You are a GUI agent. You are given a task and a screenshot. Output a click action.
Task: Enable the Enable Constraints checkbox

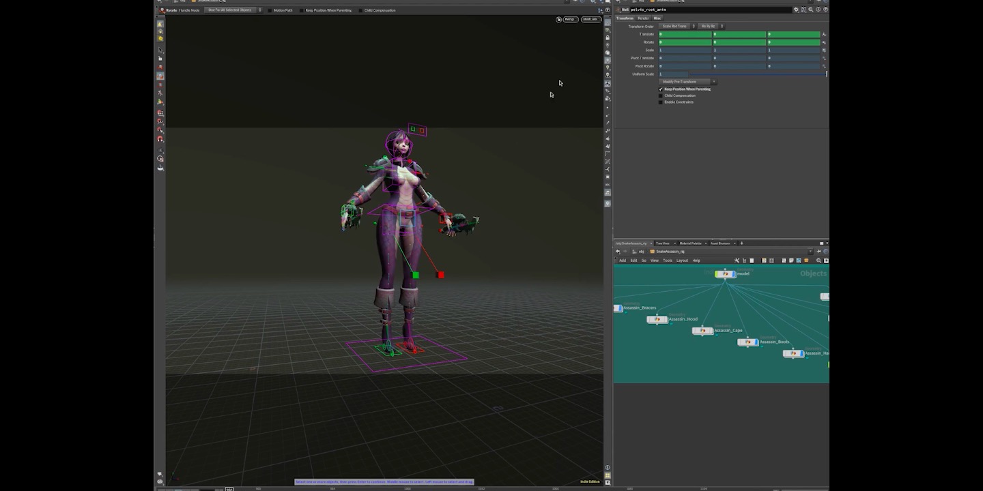[x=661, y=102]
